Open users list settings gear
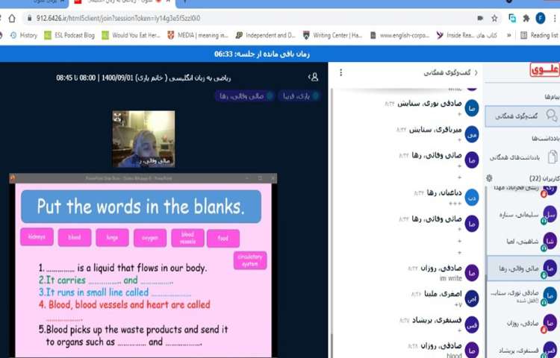 (x=489, y=178)
